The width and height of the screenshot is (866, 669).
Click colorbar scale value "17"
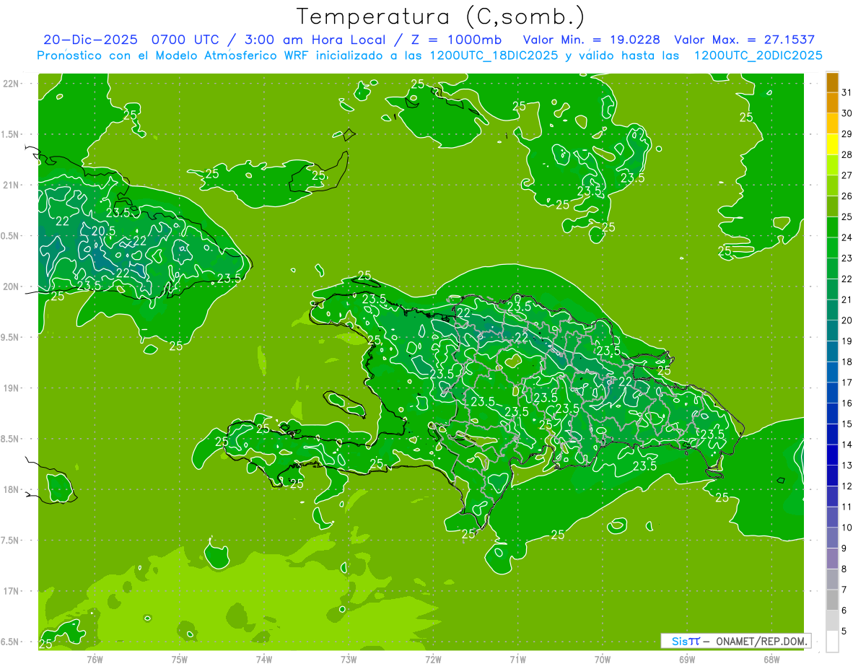847,382
